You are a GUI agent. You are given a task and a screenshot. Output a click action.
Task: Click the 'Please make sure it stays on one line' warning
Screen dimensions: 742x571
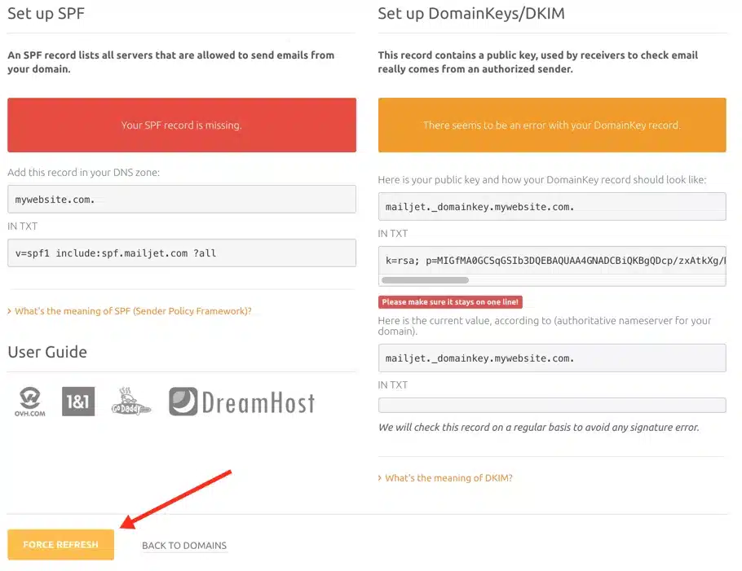450,302
